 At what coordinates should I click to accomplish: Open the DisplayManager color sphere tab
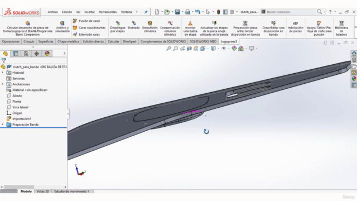pos(47,54)
